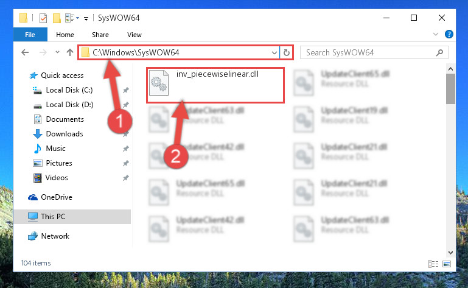The width and height of the screenshot is (468, 288).
Task: Click the New Folder quick access icon
Action: [x=57, y=18]
